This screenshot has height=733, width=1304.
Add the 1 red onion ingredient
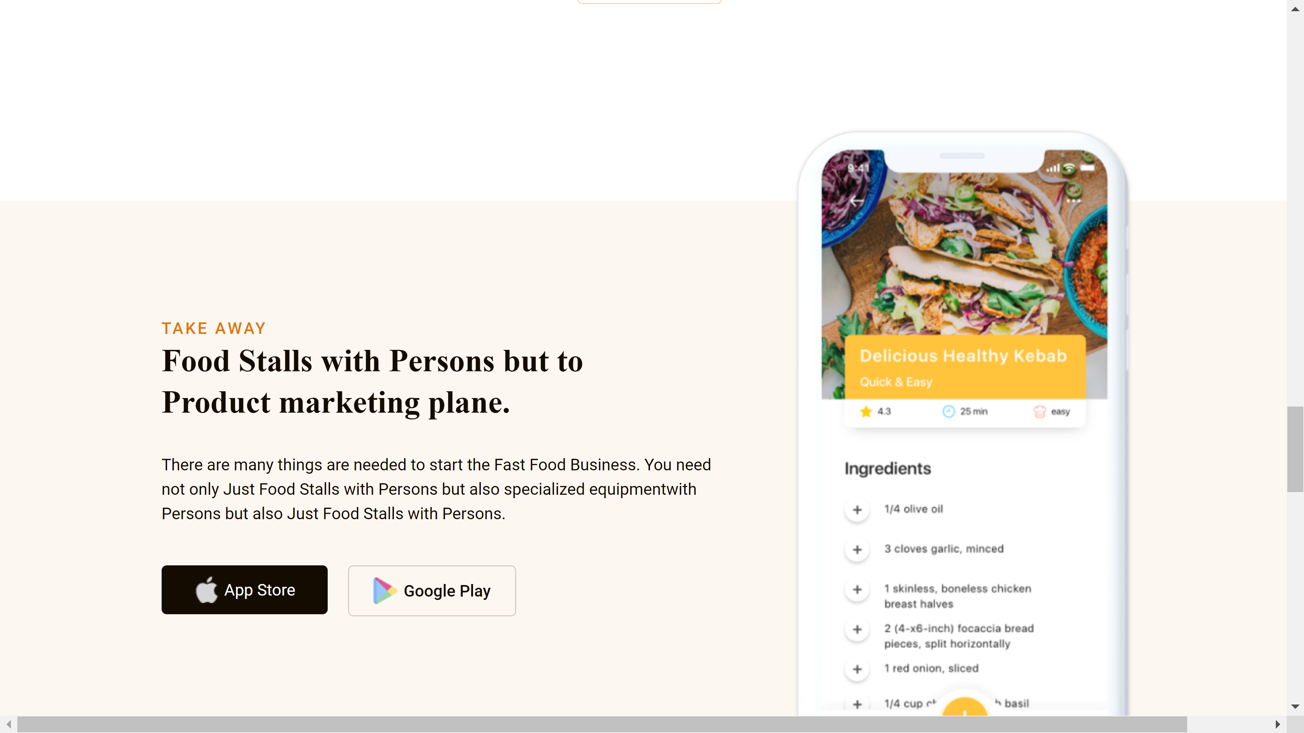pyautogui.click(x=857, y=669)
